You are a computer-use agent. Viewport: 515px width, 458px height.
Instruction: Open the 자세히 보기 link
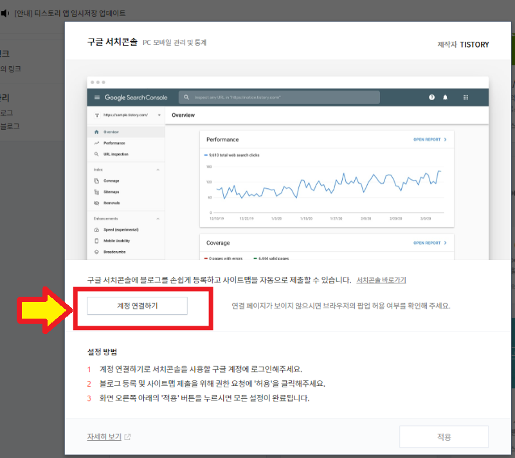104,437
